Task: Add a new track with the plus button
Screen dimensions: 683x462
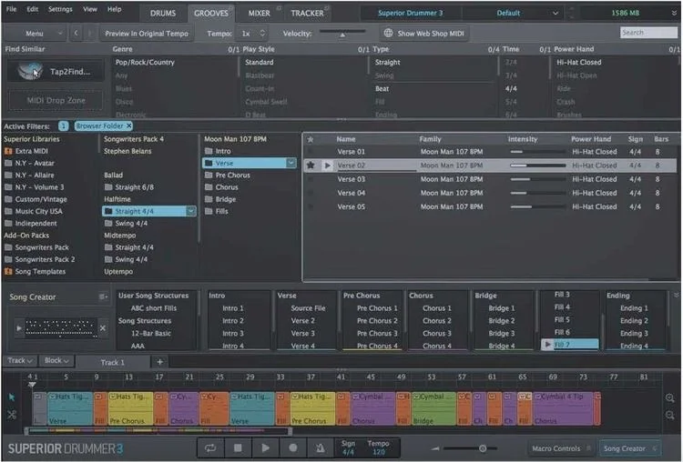Action: 160,362
